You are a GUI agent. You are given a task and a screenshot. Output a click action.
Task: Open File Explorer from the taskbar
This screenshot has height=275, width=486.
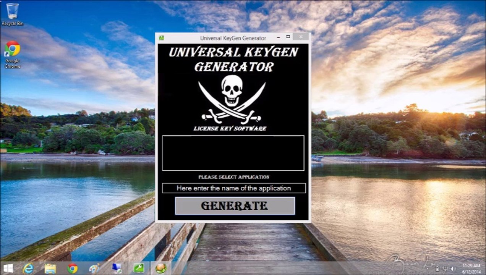coord(50,269)
